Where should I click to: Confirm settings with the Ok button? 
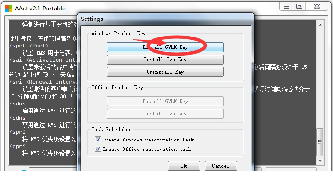point(184,166)
